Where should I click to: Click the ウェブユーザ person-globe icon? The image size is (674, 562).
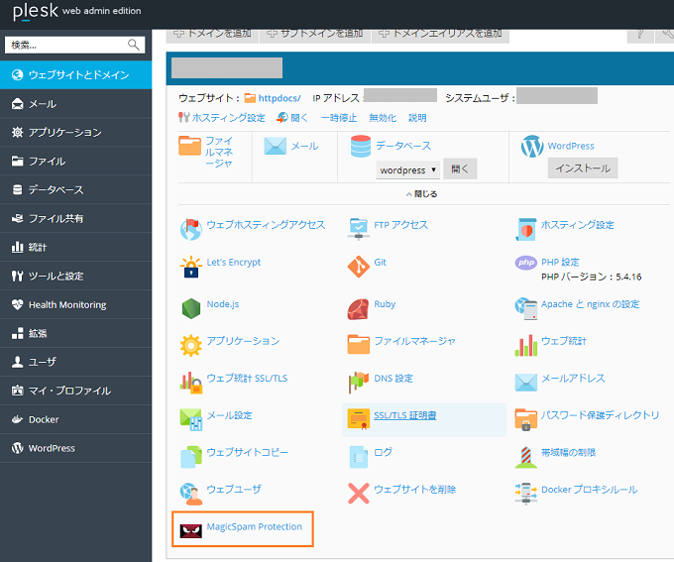(191, 494)
